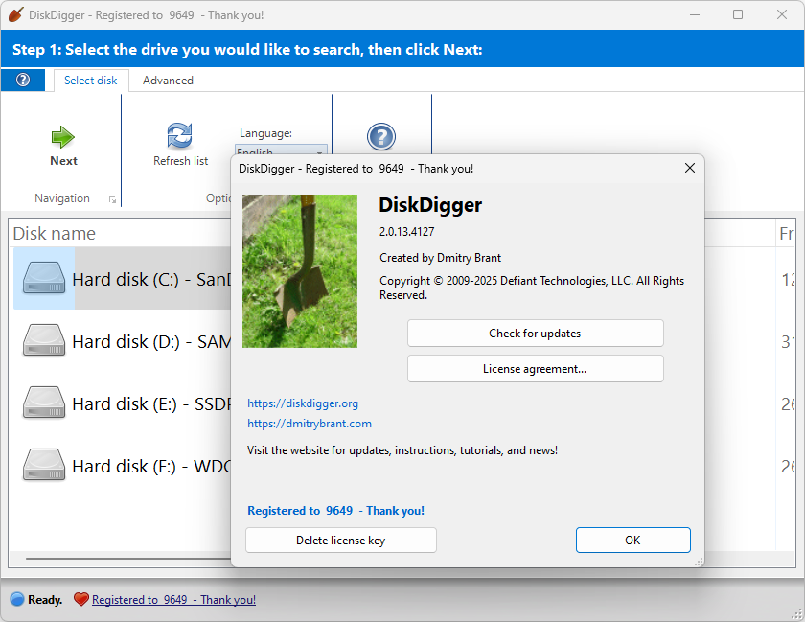Click the help button beside Select disk tab
Viewport: 805px width, 622px height.
23,80
